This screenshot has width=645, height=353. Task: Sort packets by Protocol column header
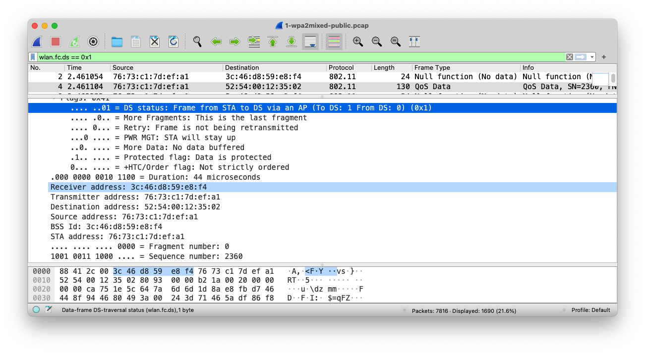[x=341, y=68]
